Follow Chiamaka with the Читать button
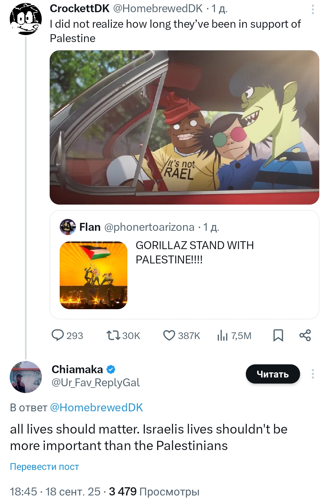 (x=273, y=374)
